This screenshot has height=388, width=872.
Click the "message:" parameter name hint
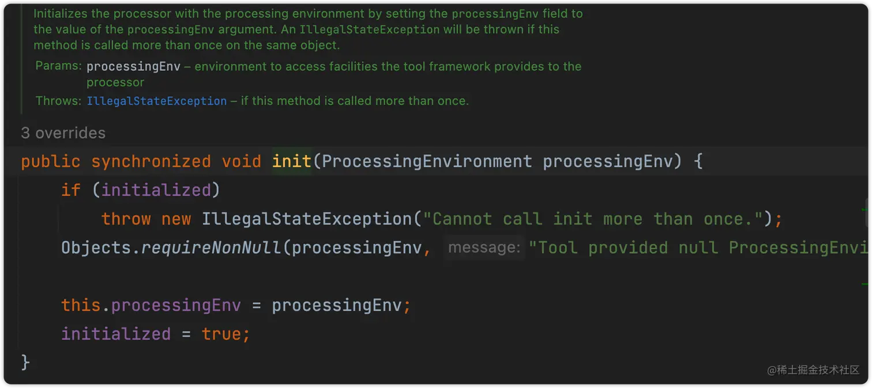(x=484, y=248)
